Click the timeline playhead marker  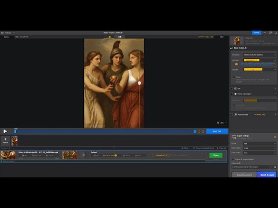coord(15,131)
